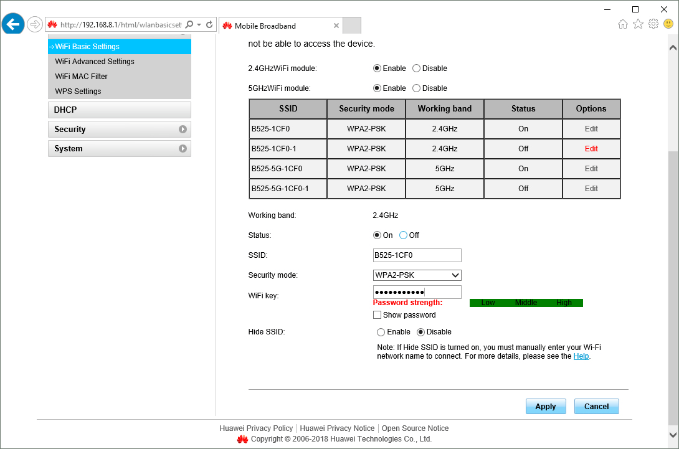Click the browser forward arrow button
The height and width of the screenshot is (449, 679).
pos(35,24)
